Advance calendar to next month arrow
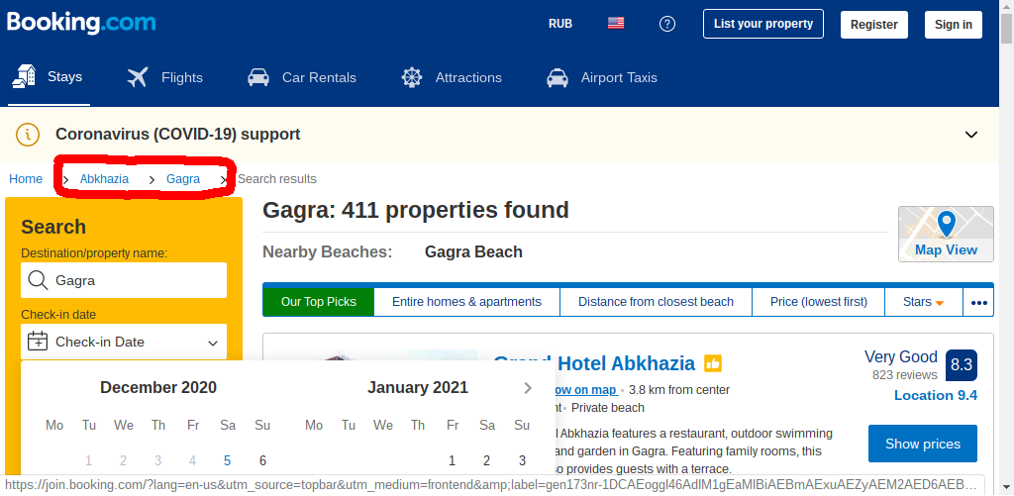 pyautogui.click(x=528, y=388)
